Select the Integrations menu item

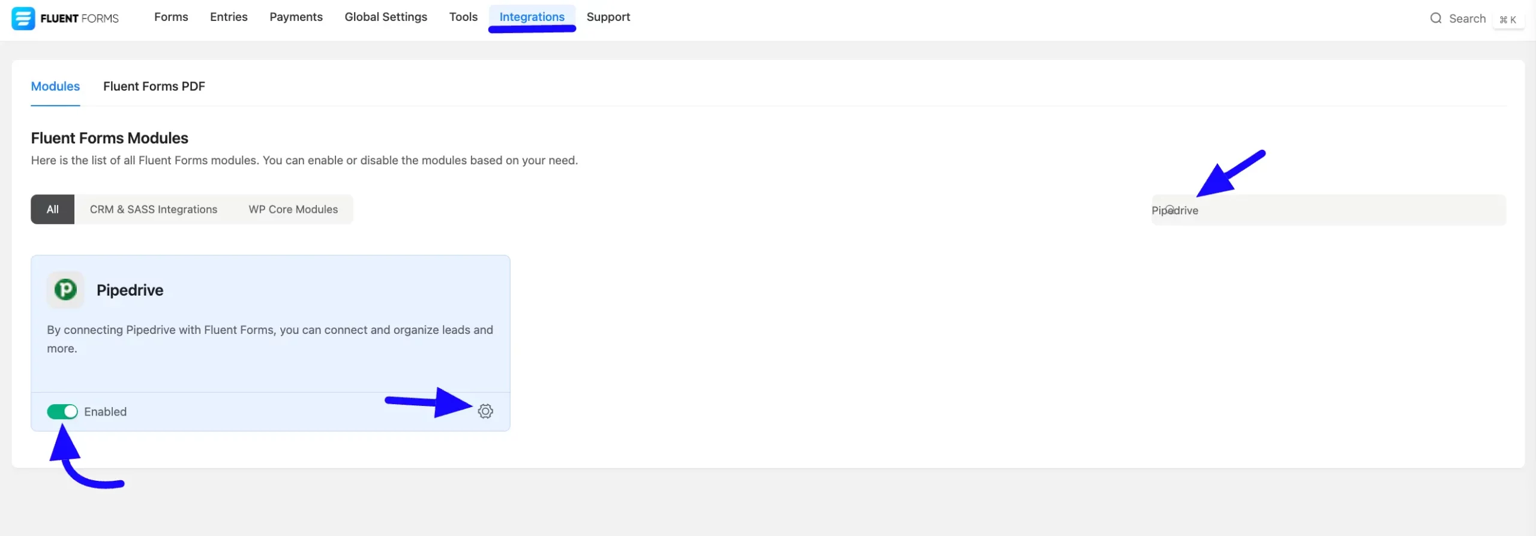532,17
